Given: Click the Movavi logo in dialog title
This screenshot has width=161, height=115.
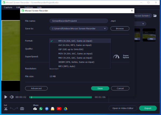Looking at the screenshot, I should tap(23, 11).
